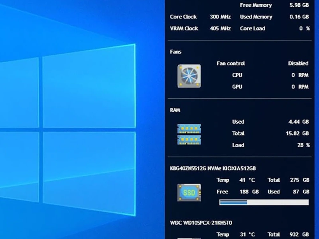The width and height of the screenshot is (319, 239).
Task: Select the KIOXIA drive 'Free' label
Action: click(222, 192)
